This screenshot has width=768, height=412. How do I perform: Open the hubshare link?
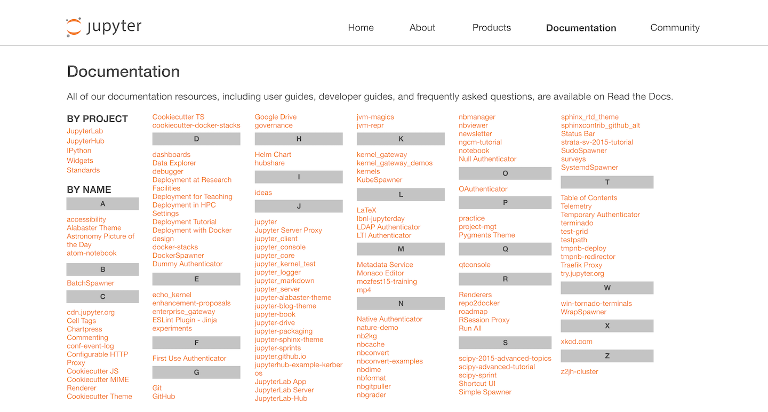pos(270,163)
